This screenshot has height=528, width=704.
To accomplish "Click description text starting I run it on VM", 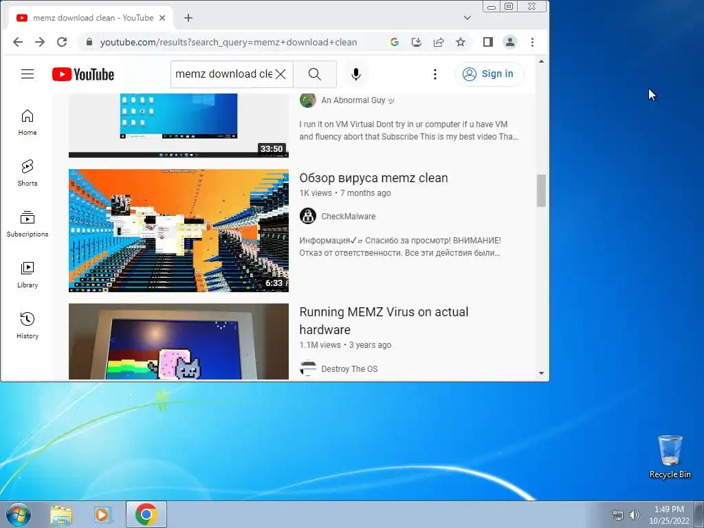I will point(408,130).
